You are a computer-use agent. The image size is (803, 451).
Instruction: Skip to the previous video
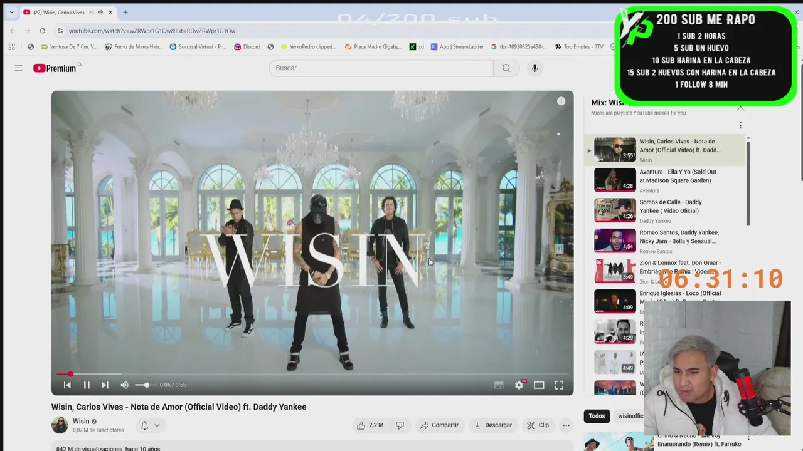pos(68,385)
